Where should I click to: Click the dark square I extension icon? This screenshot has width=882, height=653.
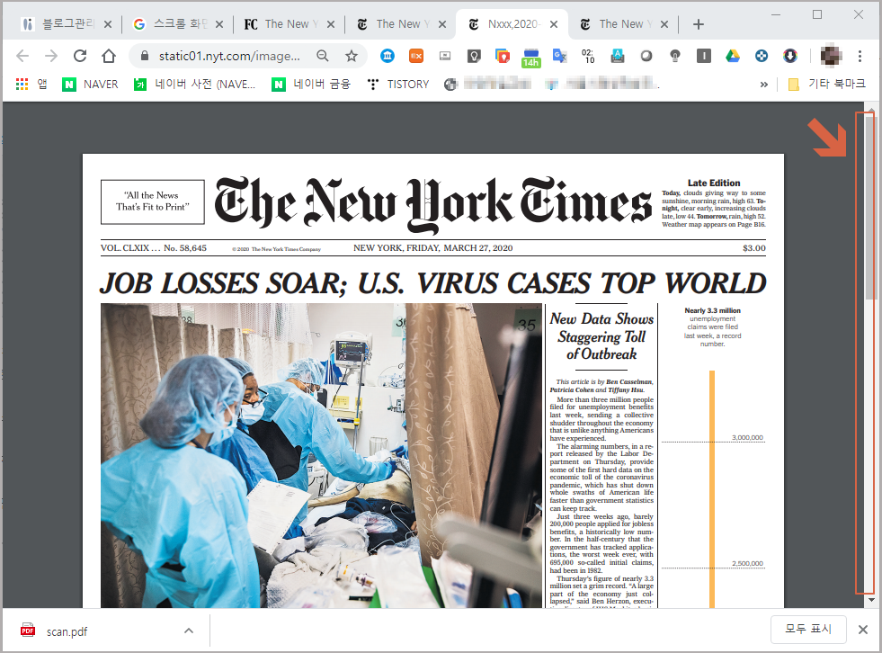704,56
